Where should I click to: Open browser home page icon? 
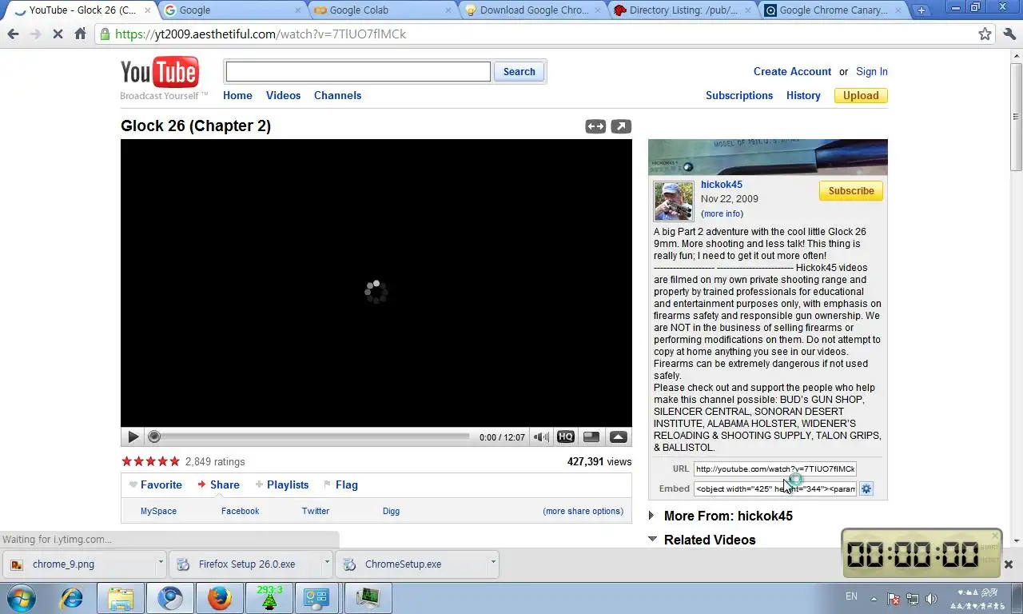point(80,34)
